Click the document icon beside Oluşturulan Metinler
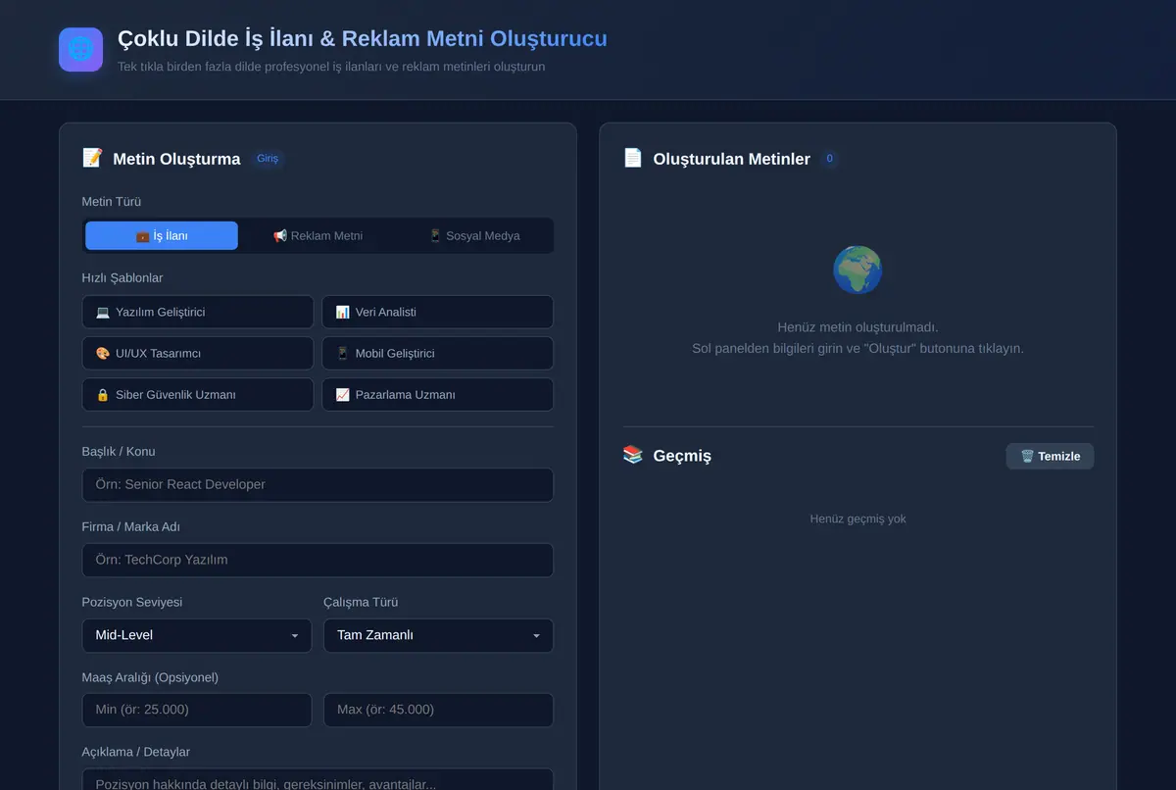This screenshot has height=790, width=1176. (x=633, y=158)
